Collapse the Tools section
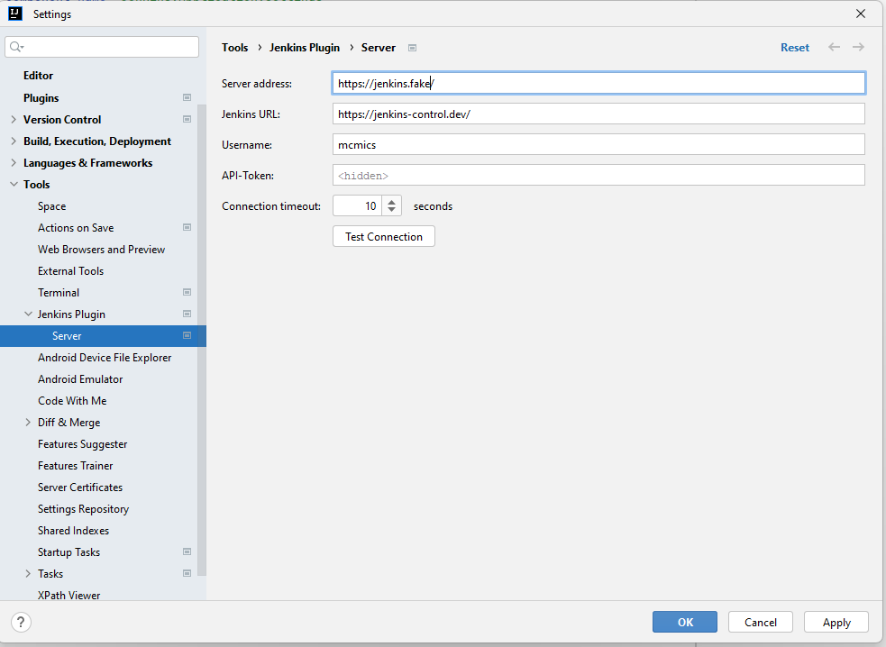 [x=14, y=184]
